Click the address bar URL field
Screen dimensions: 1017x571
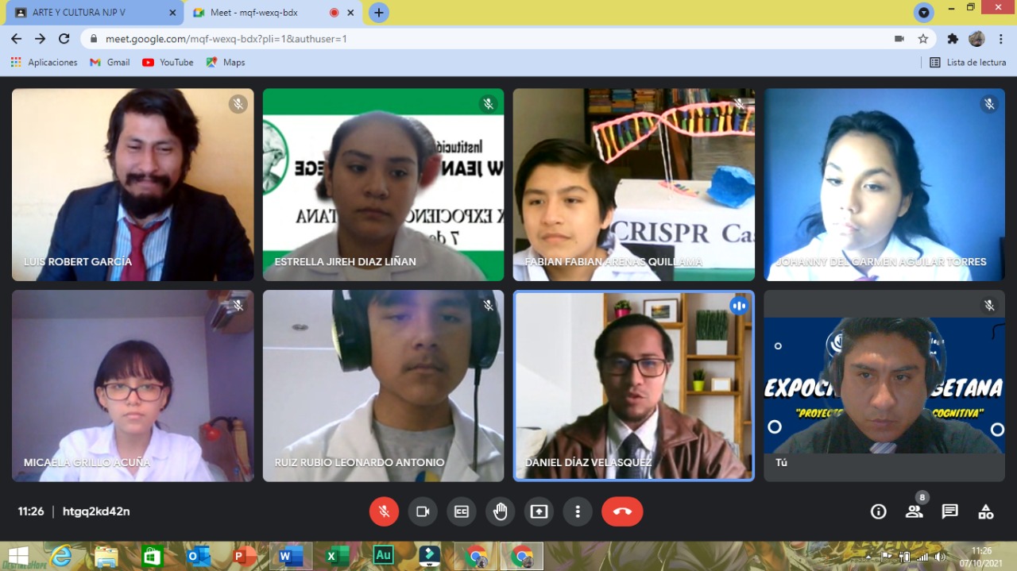tap(477, 38)
